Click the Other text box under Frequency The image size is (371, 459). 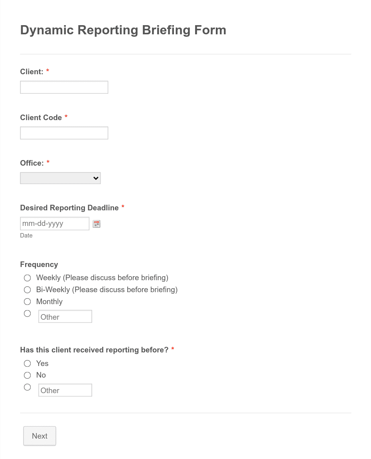[x=65, y=316]
